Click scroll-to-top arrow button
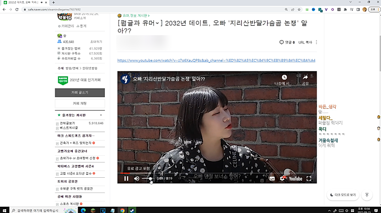 [367, 195]
